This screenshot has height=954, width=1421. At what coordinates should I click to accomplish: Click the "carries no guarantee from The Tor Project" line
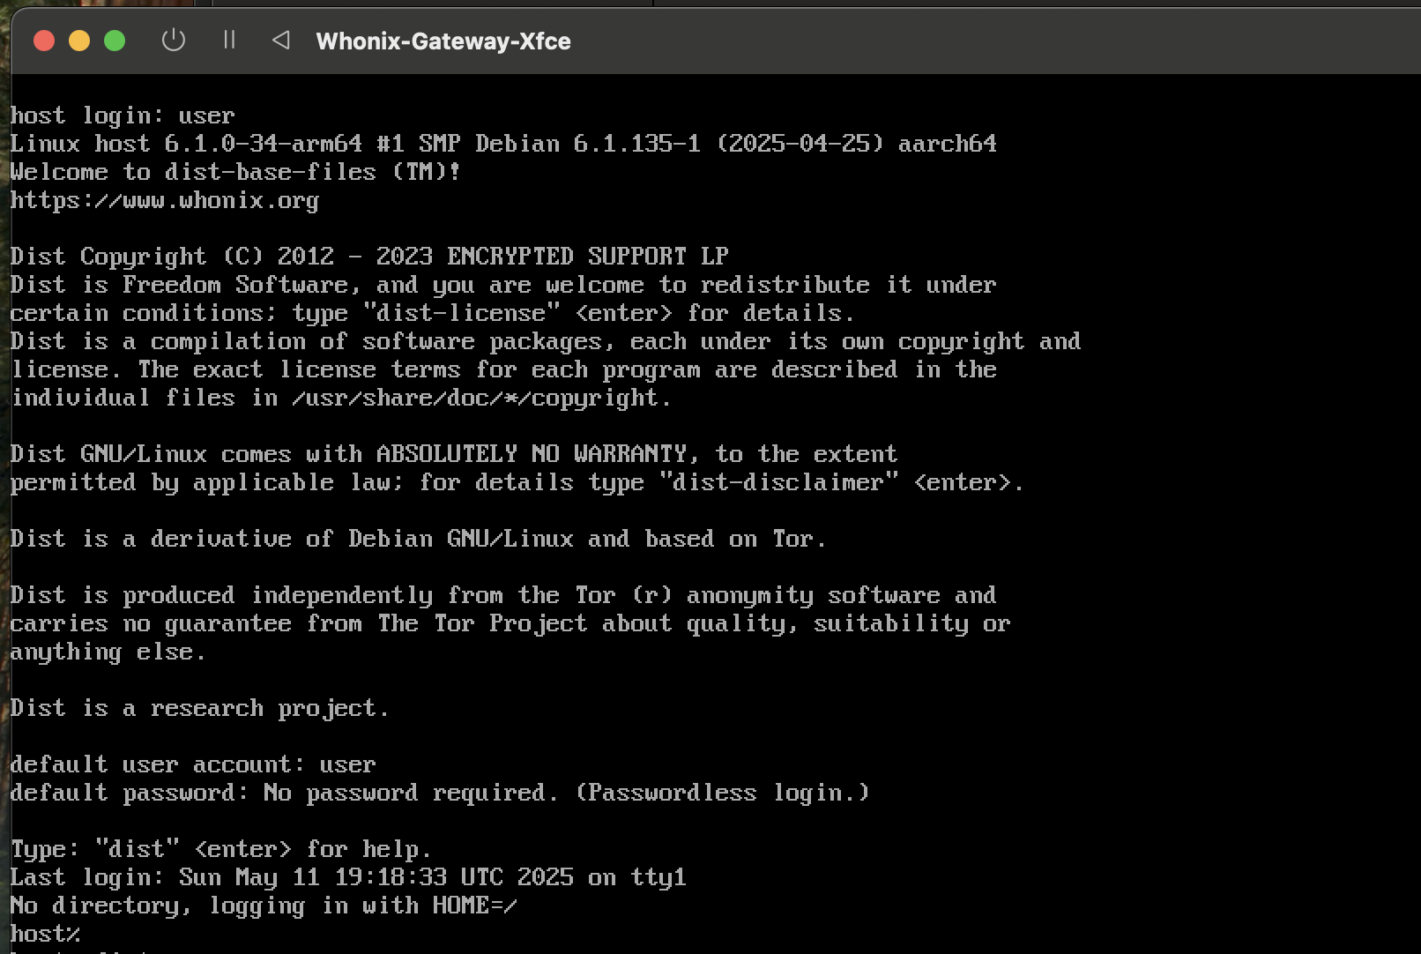(x=510, y=623)
